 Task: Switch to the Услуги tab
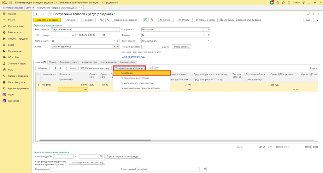[53, 62]
